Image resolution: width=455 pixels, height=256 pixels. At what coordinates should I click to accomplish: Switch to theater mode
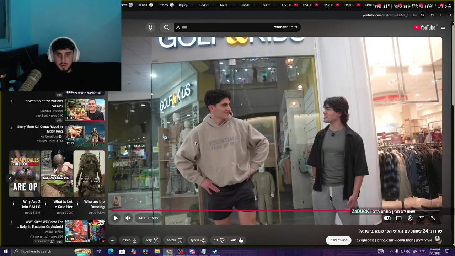422,218
